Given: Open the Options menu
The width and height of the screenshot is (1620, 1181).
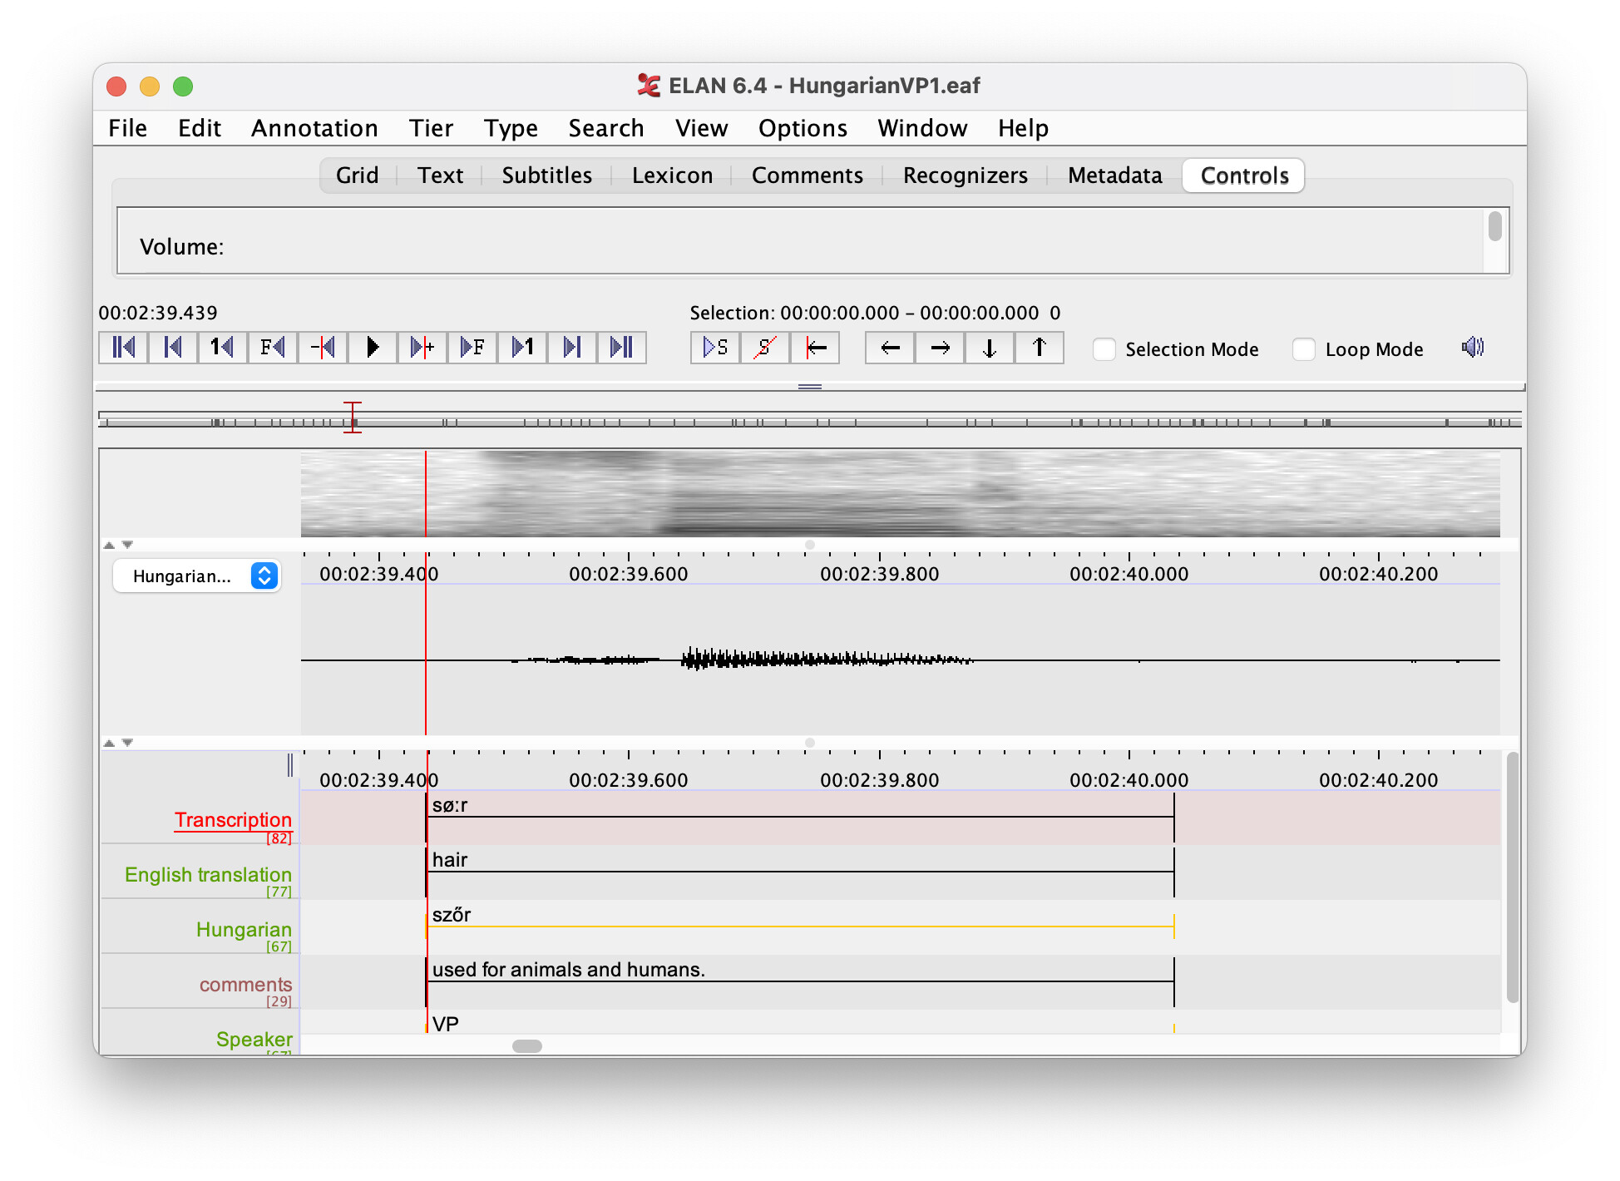Looking at the screenshot, I should point(803,128).
